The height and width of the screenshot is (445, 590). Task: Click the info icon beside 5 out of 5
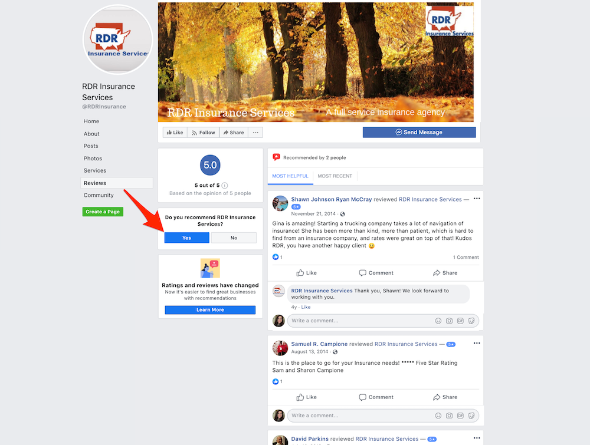pyautogui.click(x=225, y=185)
